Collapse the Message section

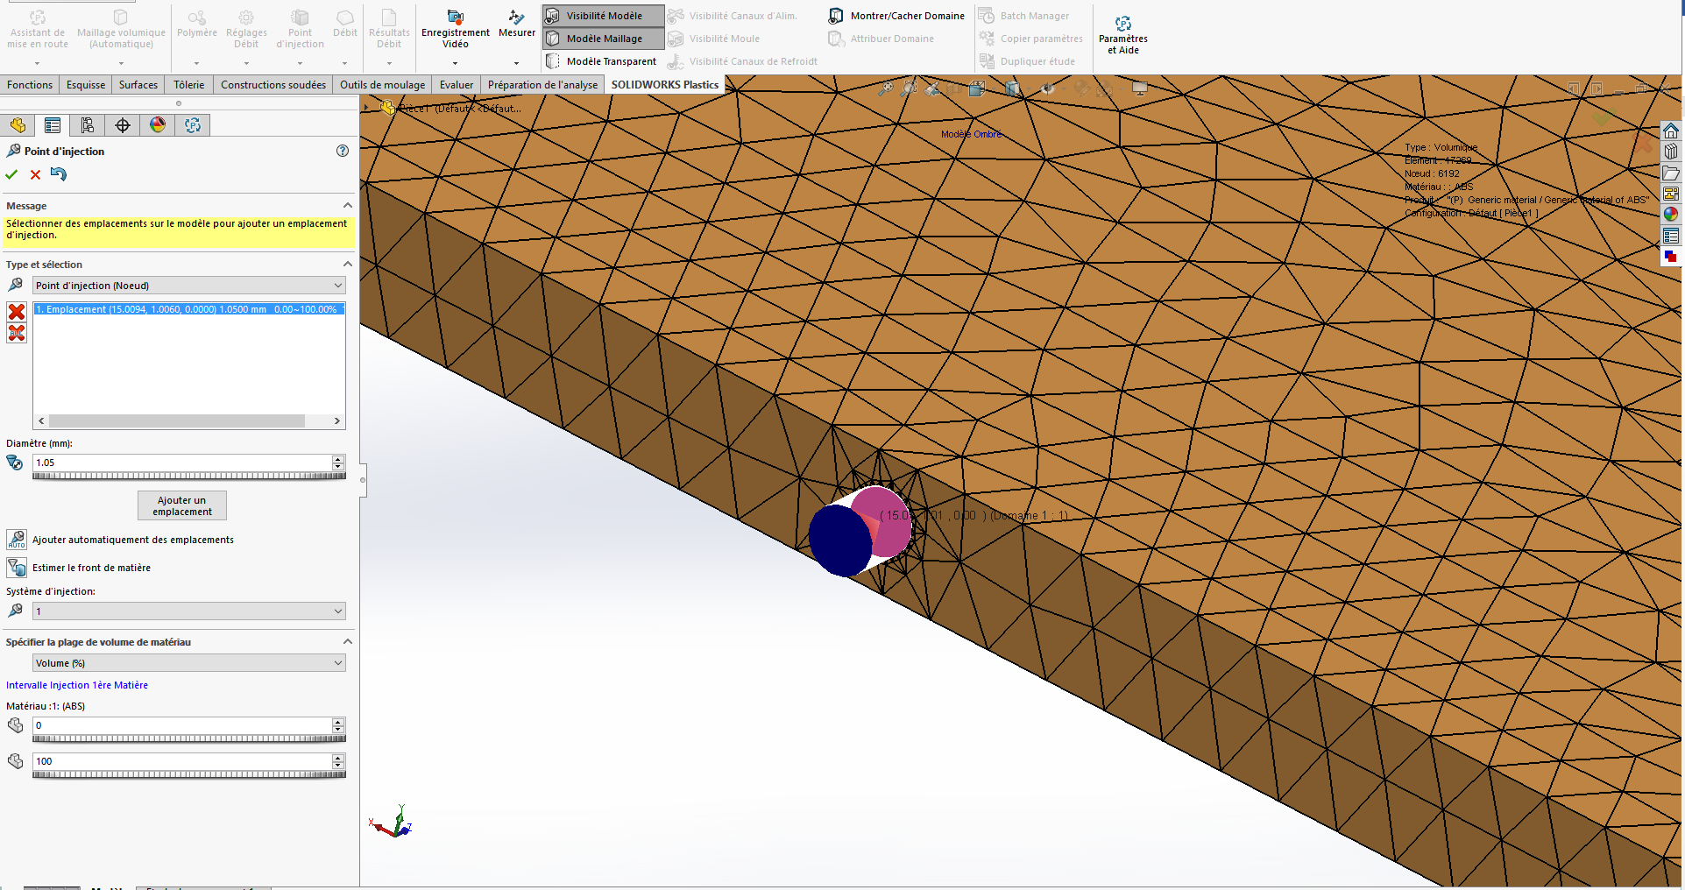(347, 206)
